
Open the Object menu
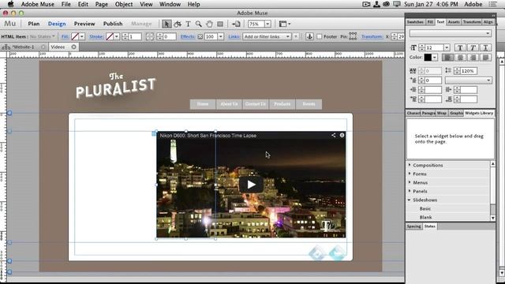[x=124, y=4]
